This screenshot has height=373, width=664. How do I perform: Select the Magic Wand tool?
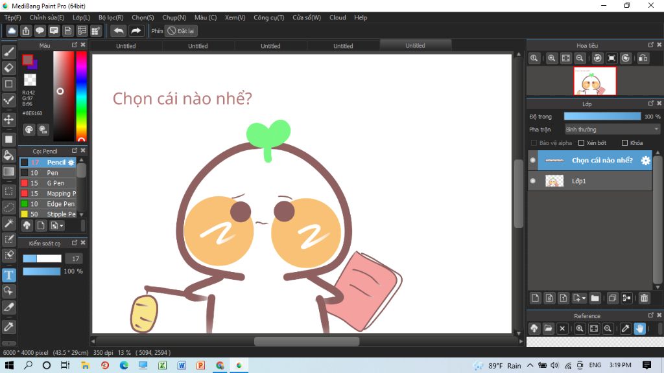[9, 223]
